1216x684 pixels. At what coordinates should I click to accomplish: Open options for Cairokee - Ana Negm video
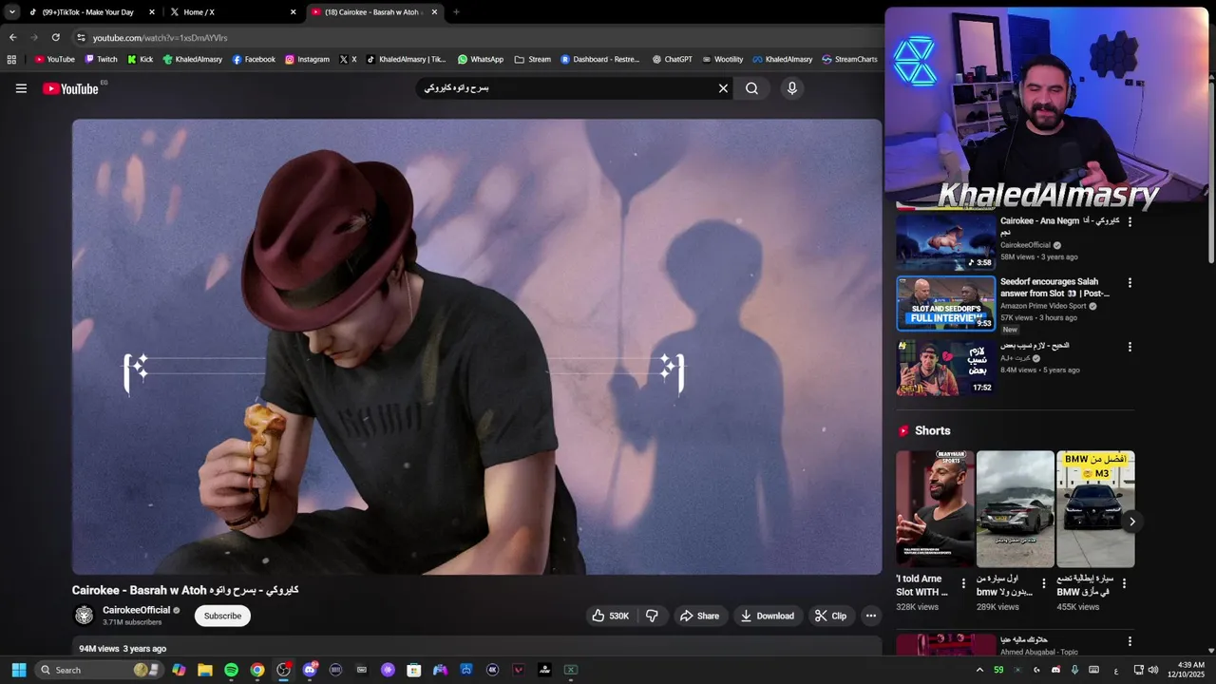tap(1130, 221)
